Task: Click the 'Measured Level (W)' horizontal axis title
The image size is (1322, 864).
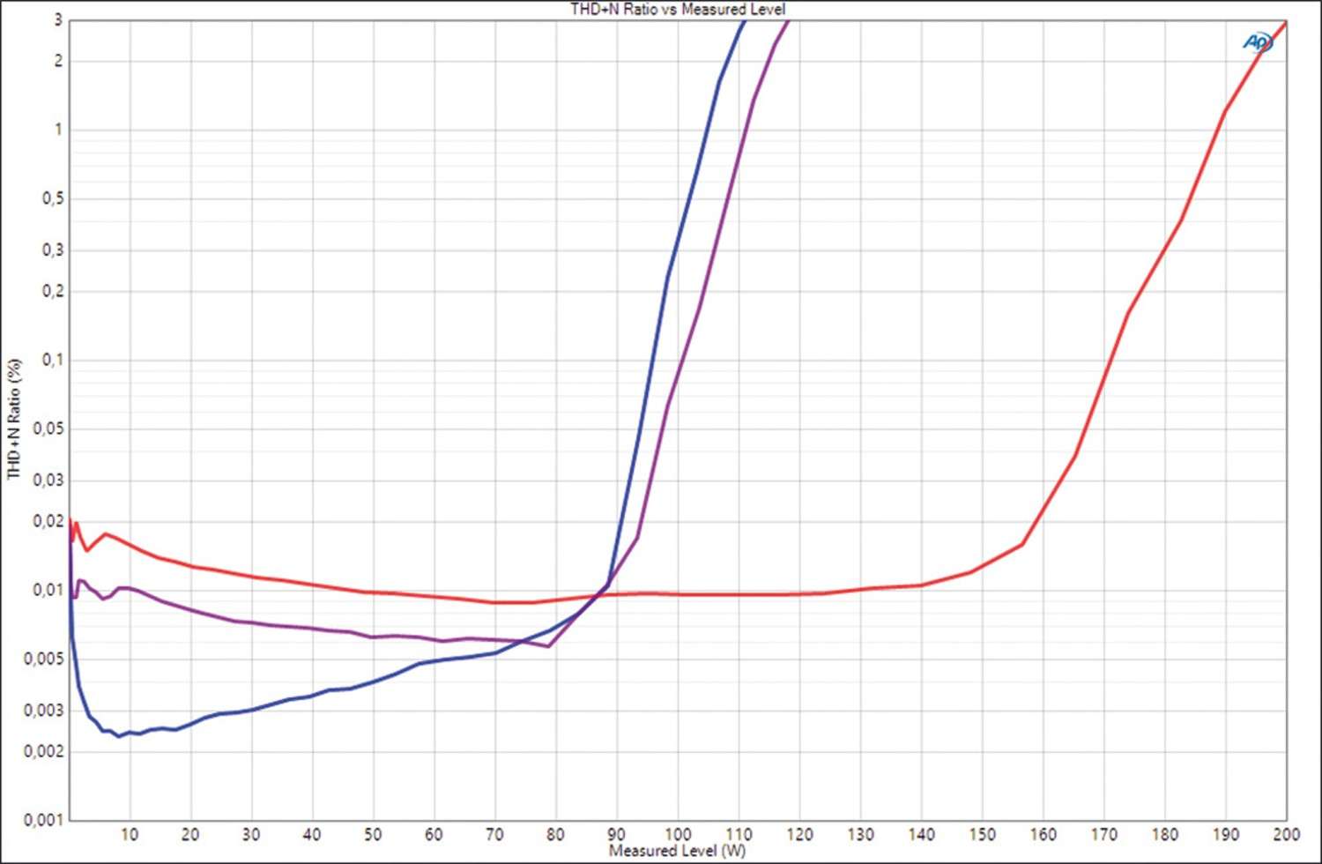Action: (677, 851)
